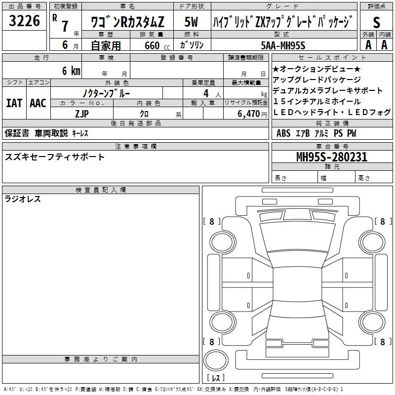Click the 6 km mileage value
Image resolution: width=395 pixels, height=395 pixels.
71,71
